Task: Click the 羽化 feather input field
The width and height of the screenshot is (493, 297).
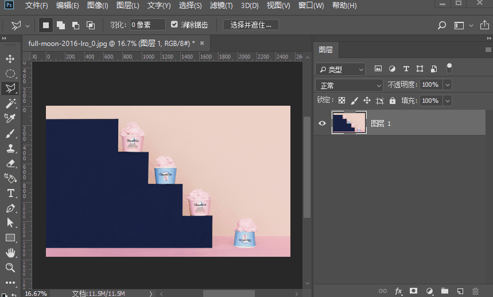Action: 147,25
